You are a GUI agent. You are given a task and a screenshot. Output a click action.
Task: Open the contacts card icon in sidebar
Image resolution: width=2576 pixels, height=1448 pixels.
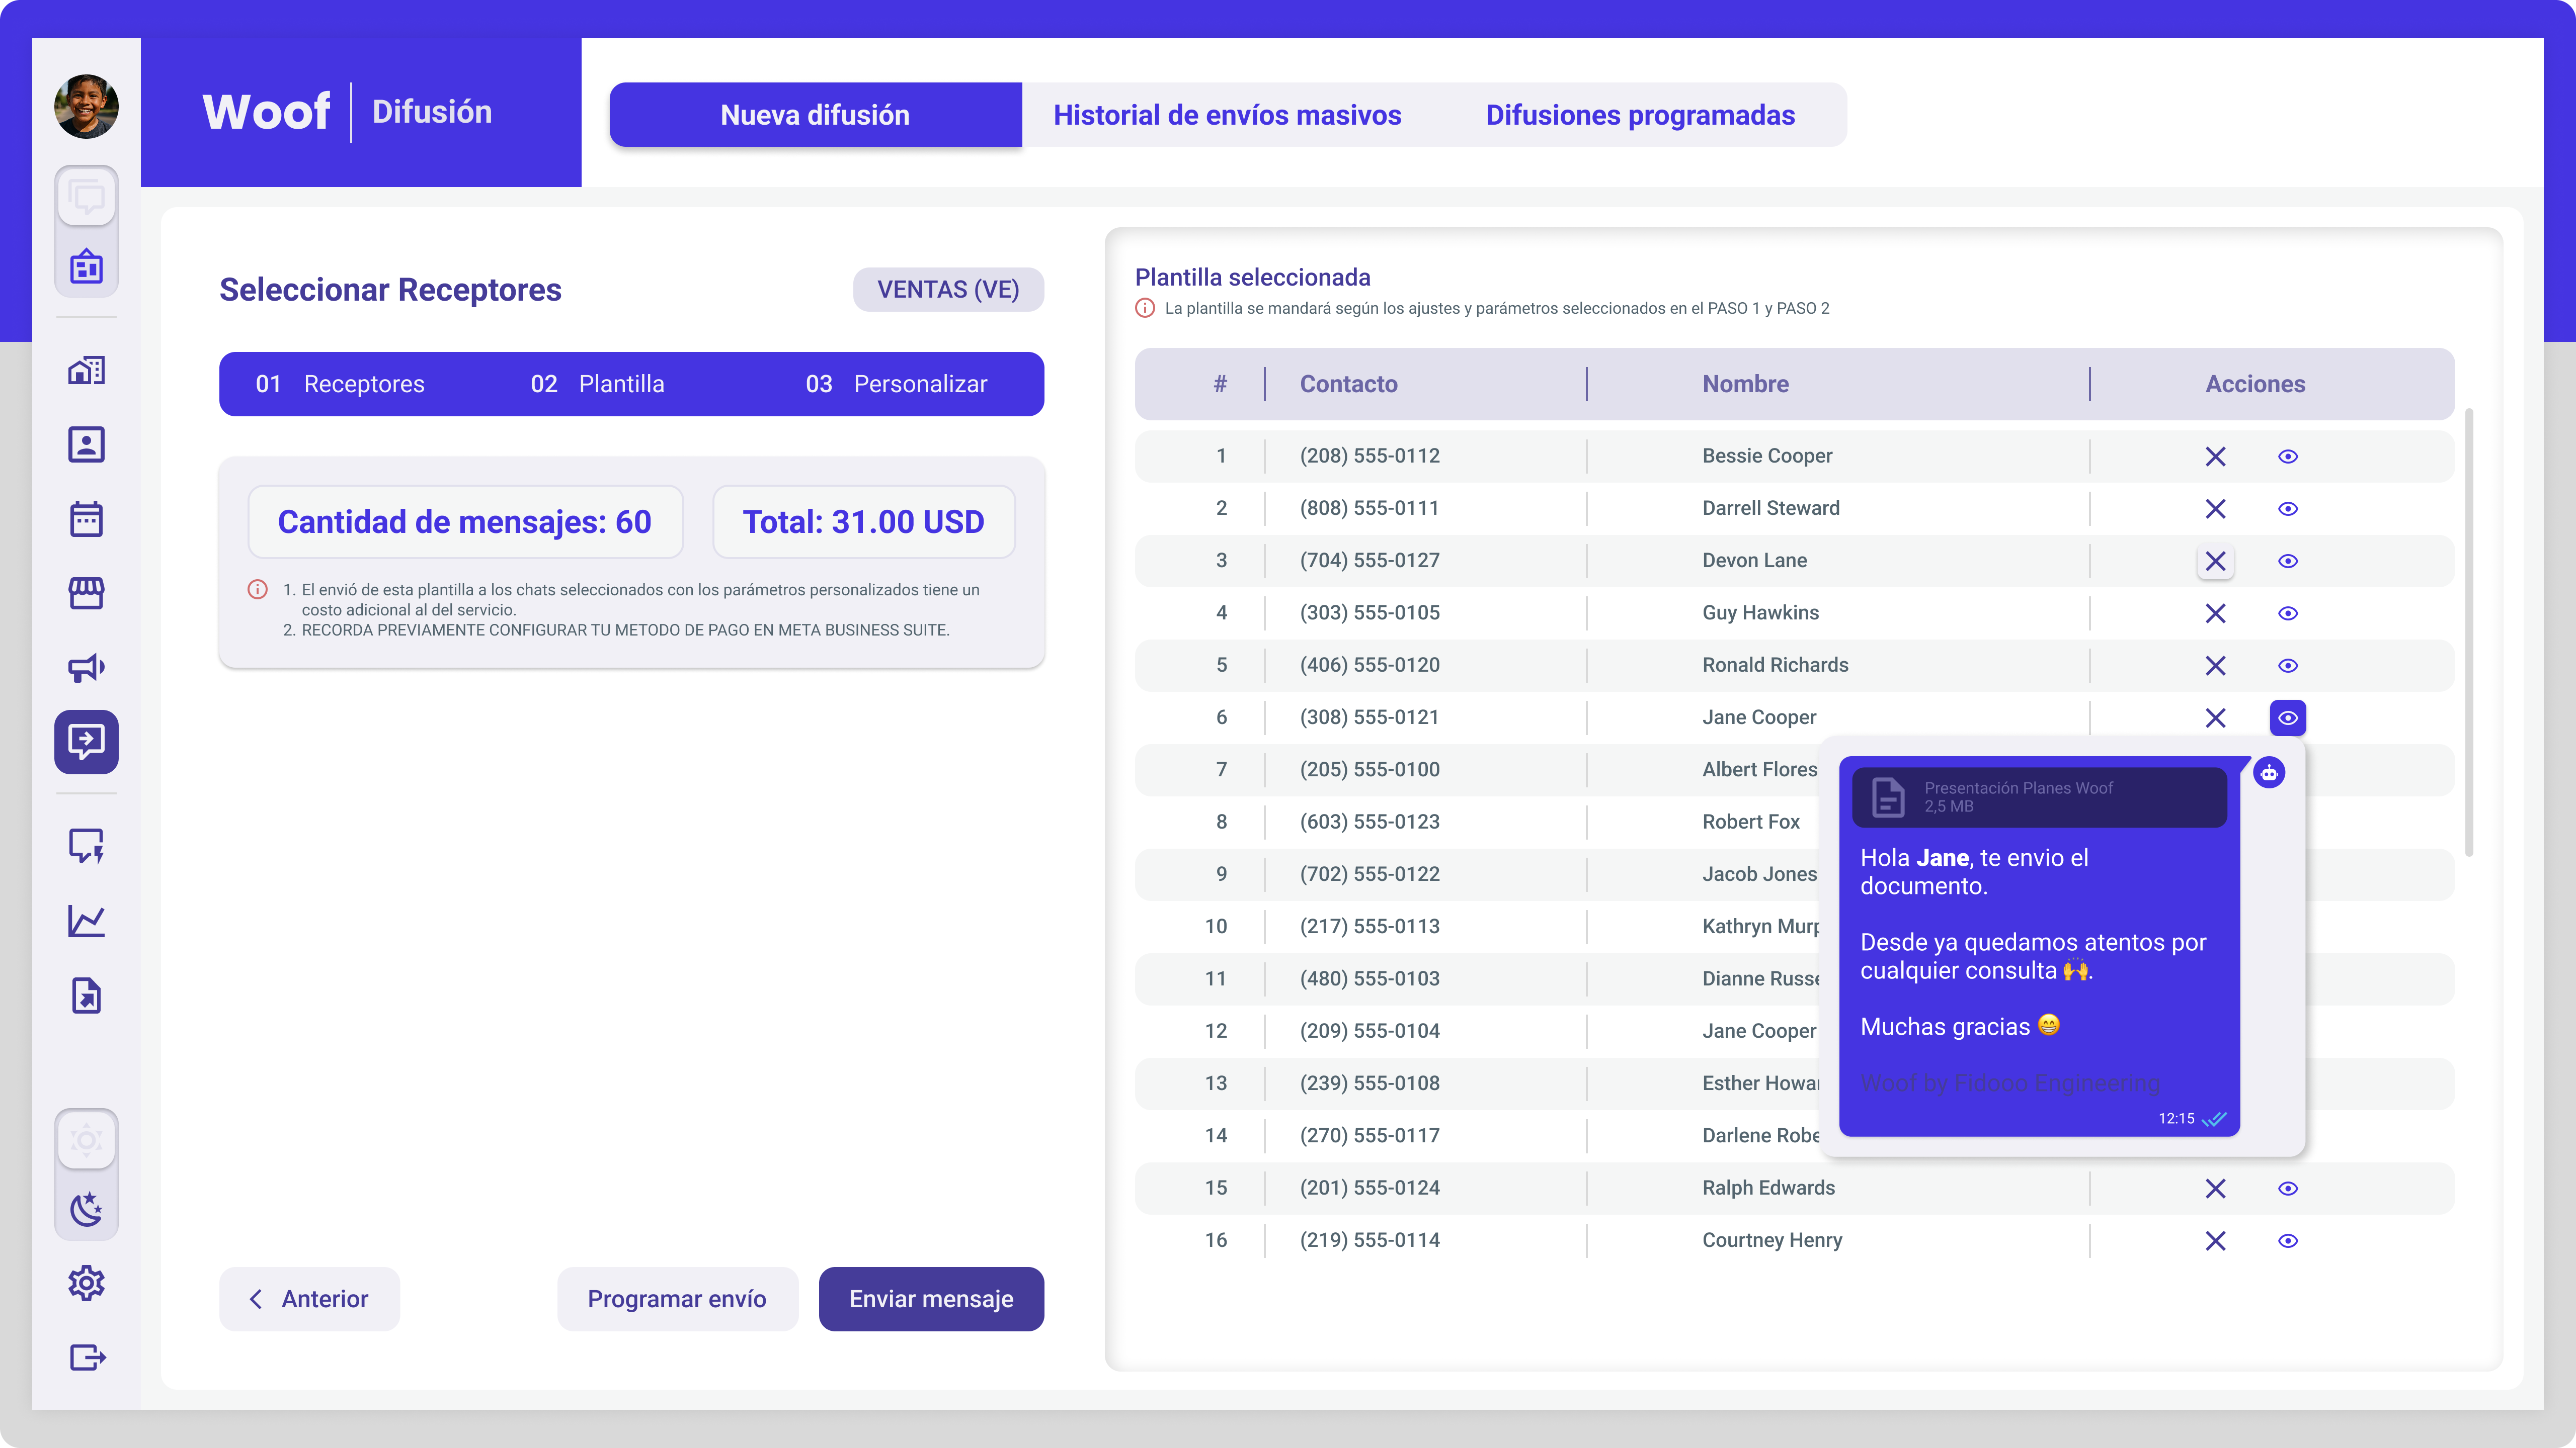86,444
